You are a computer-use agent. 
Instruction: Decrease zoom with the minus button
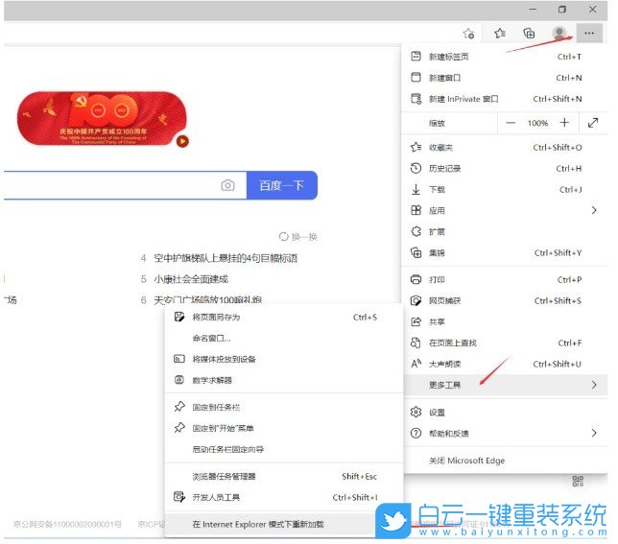[x=511, y=123]
